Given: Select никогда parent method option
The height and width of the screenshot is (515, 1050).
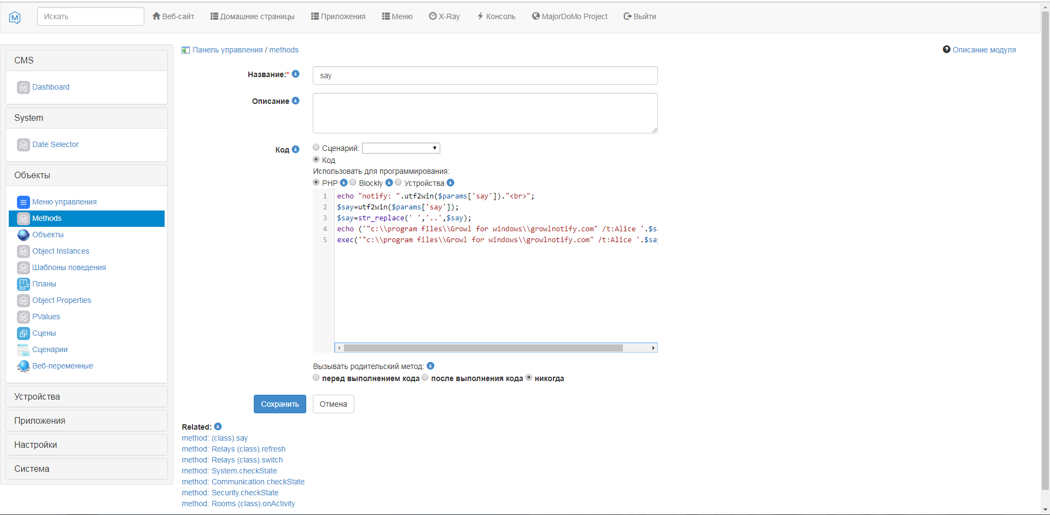Looking at the screenshot, I should [x=529, y=377].
